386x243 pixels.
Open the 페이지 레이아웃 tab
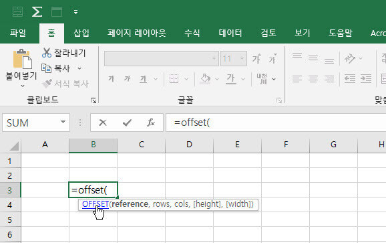137,33
